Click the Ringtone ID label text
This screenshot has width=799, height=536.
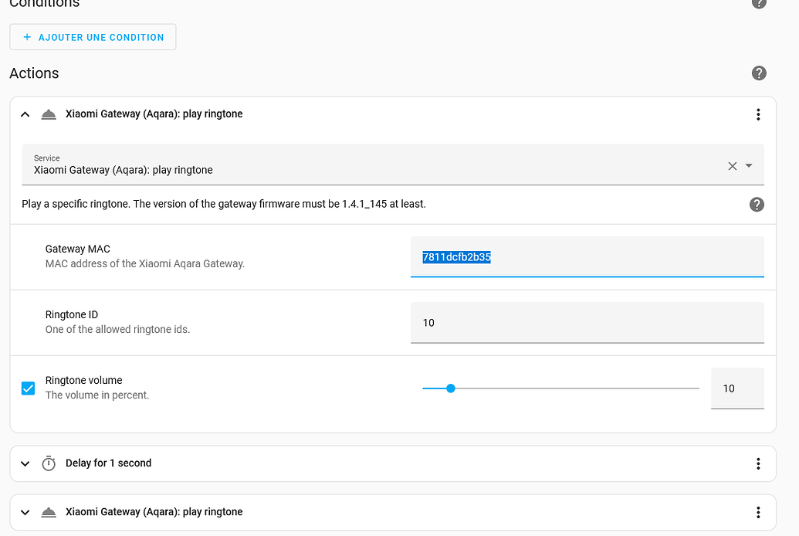(71, 314)
